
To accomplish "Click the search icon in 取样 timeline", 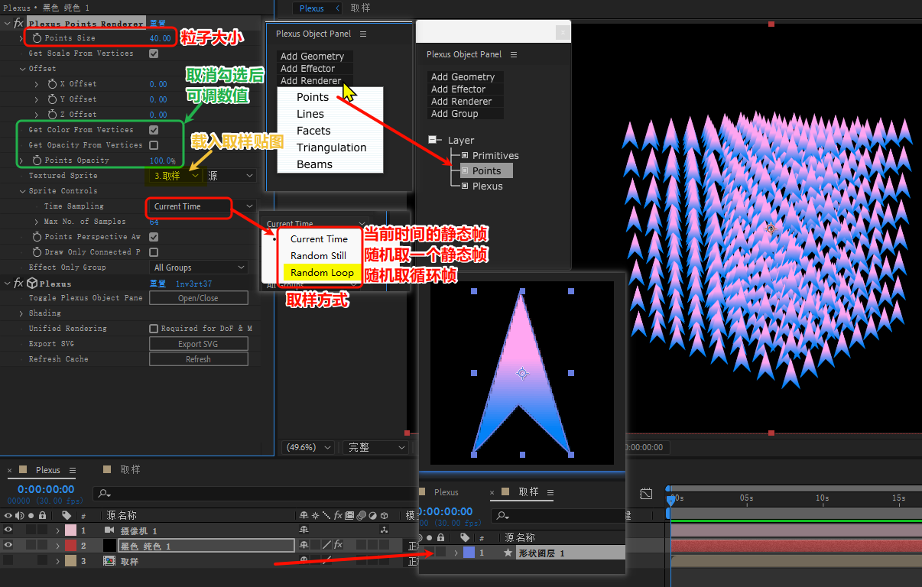I will click(503, 517).
